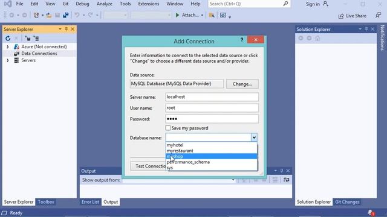Viewport: 387px width, 217px height.
Task: Pin the Output panel
Action: (x=282, y=171)
